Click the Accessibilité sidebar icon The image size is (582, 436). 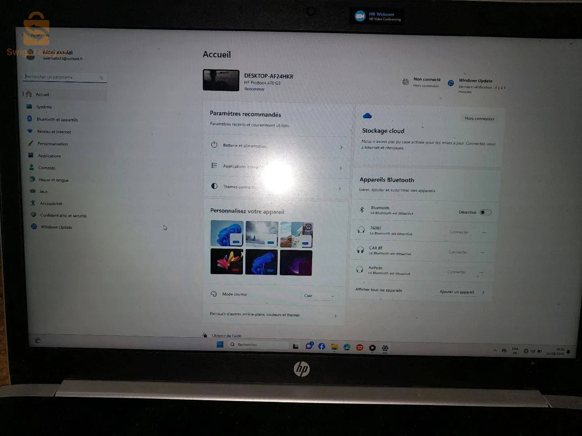33,203
